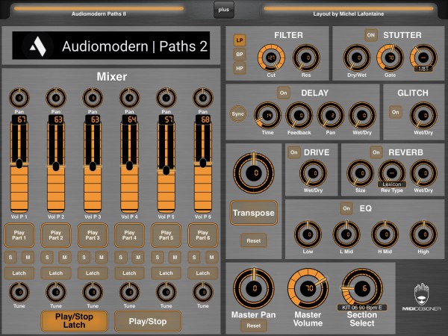
Task: Click the Pan knob above Vol P 4
Action: point(129,98)
